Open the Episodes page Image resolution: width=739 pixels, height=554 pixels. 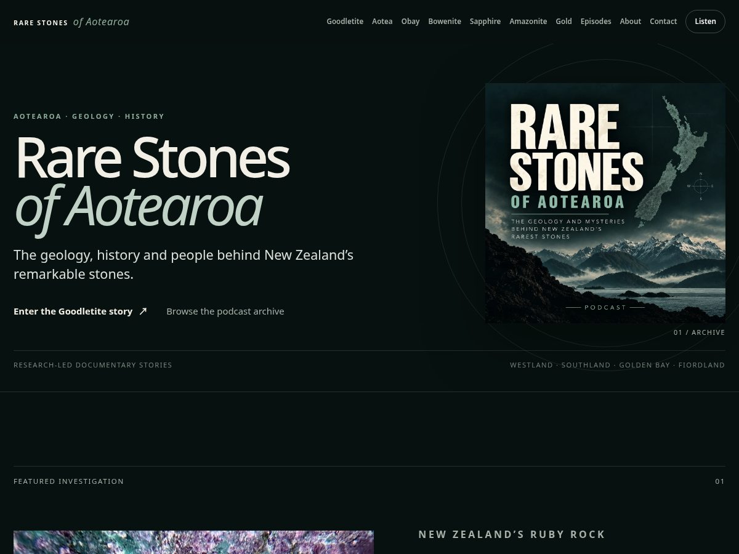point(596,22)
